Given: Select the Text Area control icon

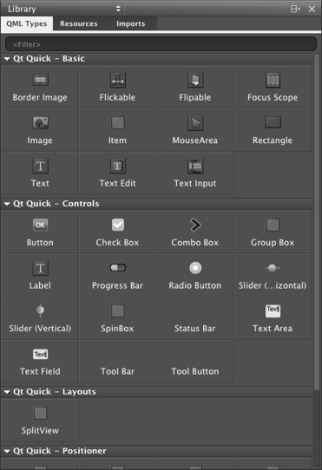Looking at the screenshot, I should 273,310.
